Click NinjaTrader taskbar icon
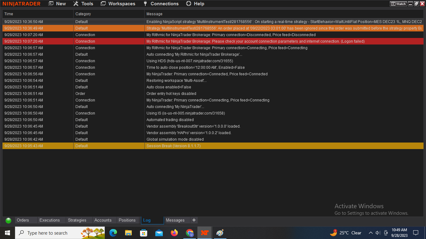 [x=205, y=233]
